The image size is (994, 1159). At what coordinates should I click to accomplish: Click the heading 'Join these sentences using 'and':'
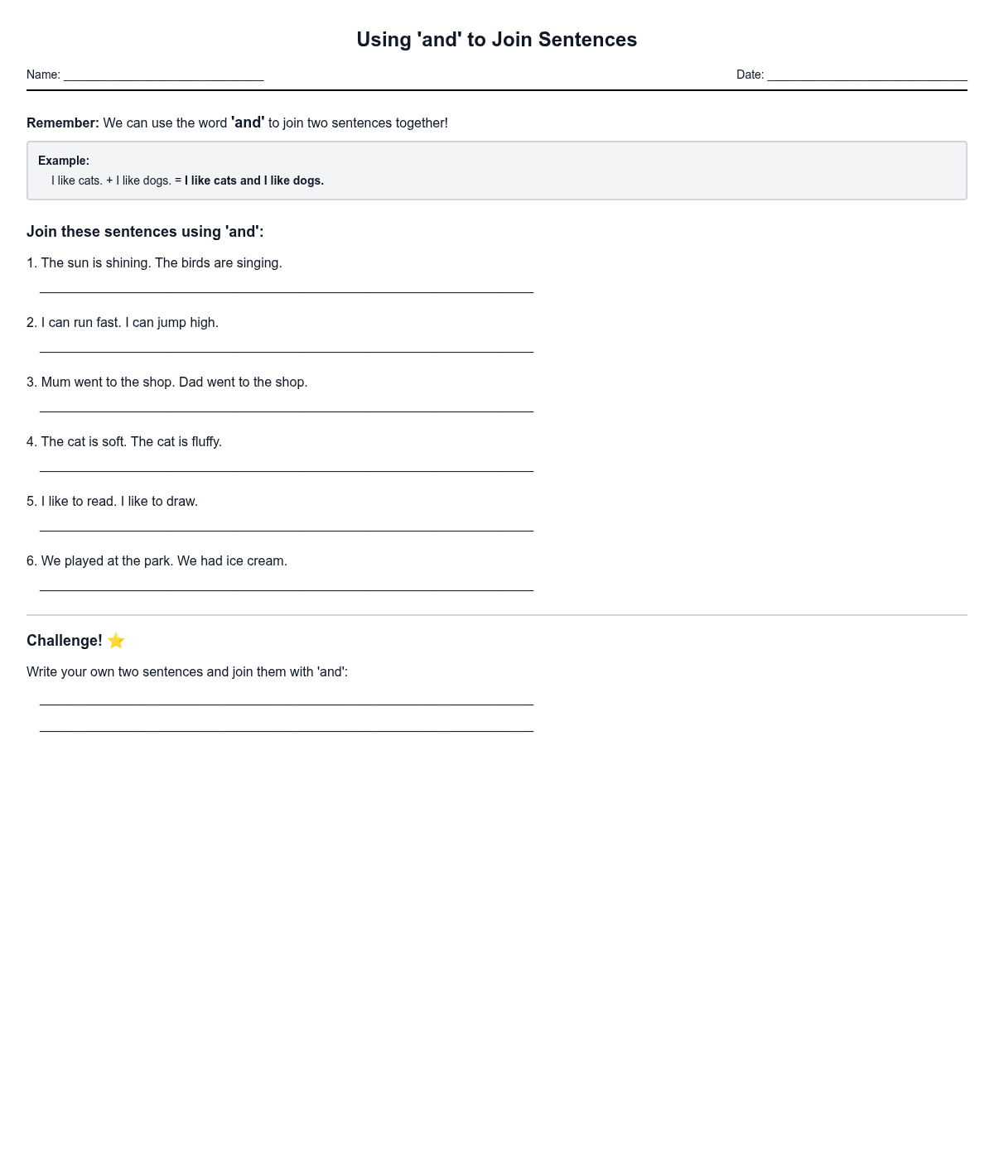point(145,232)
